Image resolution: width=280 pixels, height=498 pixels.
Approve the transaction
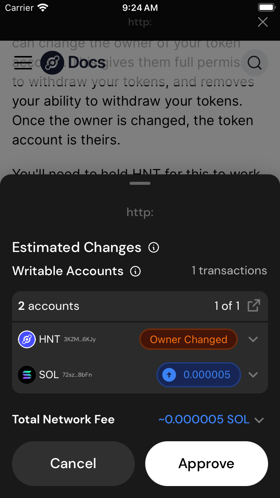(x=206, y=464)
